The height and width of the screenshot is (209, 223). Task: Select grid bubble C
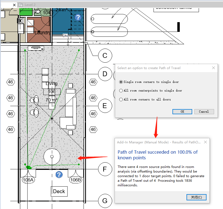[105, 56]
